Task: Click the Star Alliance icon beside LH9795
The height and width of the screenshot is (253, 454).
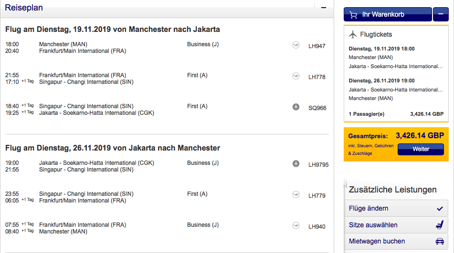Action: tap(296, 164)
